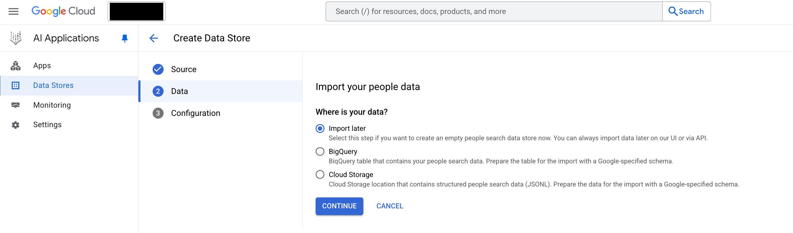Select the BigQuery radio option

click(x=320, y=151)
